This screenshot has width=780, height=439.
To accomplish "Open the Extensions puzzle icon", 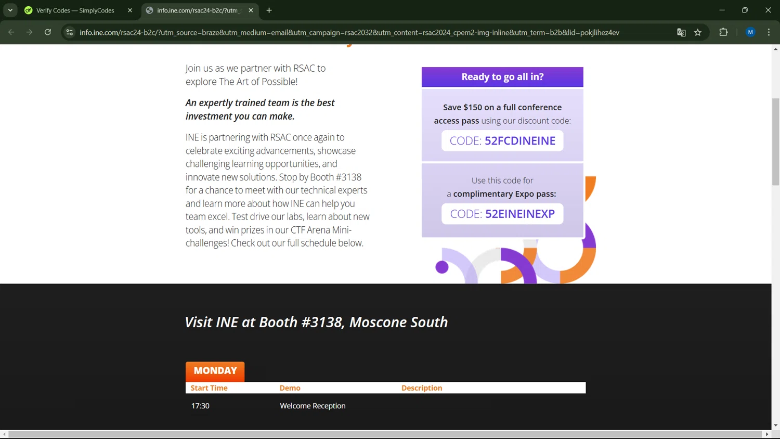I will tap(723, 32).
